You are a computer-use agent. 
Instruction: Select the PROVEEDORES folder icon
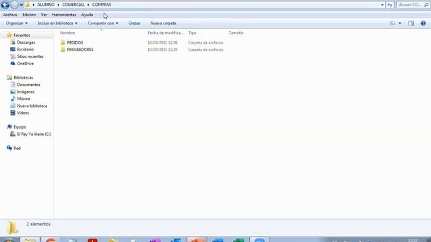click(x=63, y=50)
